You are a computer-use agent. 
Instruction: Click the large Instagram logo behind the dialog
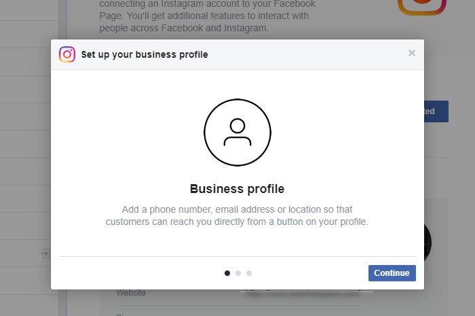click(x=421, y=7)
